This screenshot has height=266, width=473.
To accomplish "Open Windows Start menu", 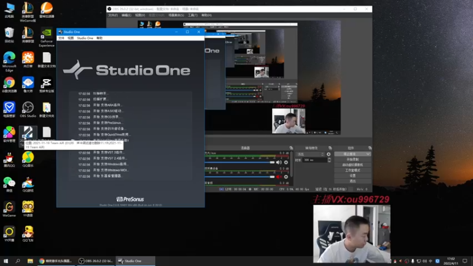I will point(5,261).
